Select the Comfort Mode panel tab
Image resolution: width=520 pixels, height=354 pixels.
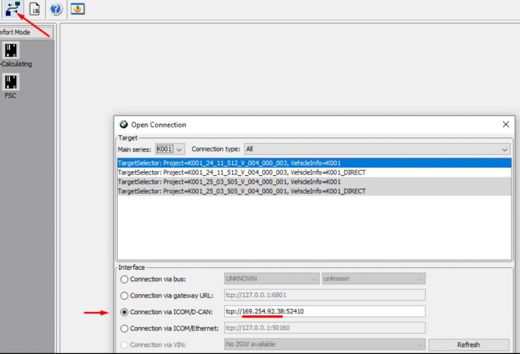click(26, 32)
